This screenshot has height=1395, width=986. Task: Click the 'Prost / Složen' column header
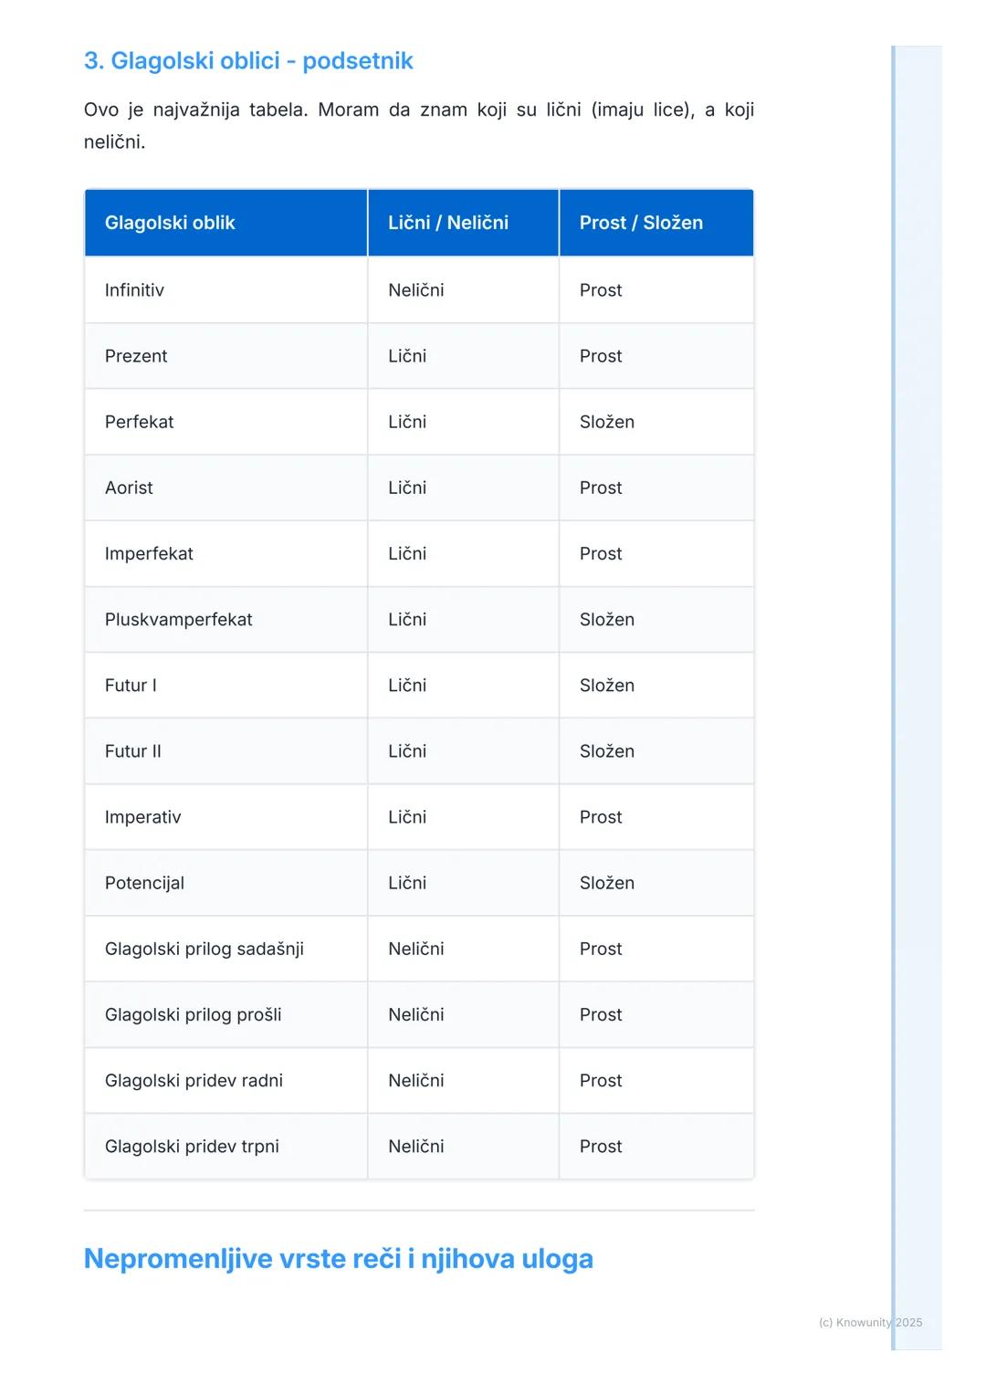[x=641, y=223]
